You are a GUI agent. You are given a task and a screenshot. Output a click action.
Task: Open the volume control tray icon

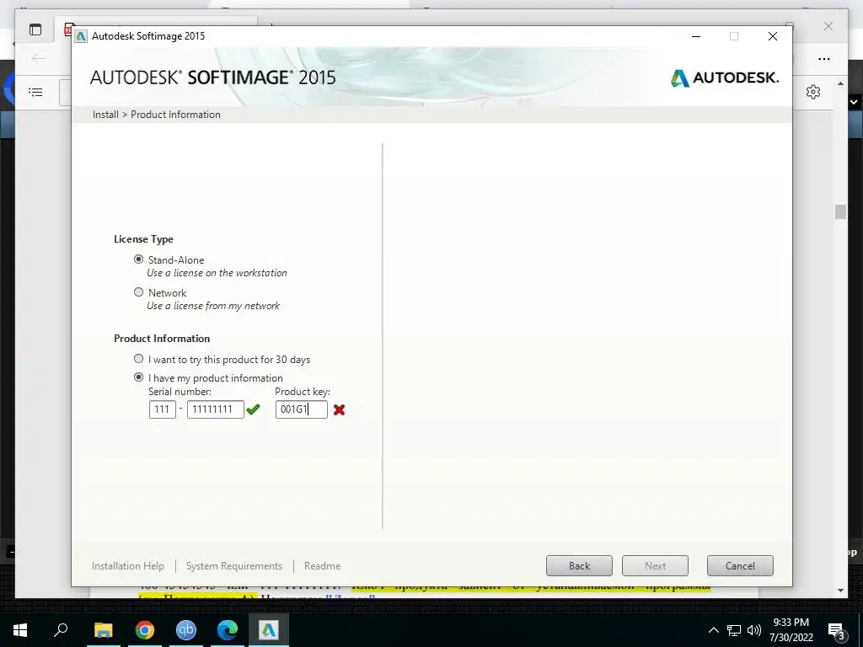point(754,630)
